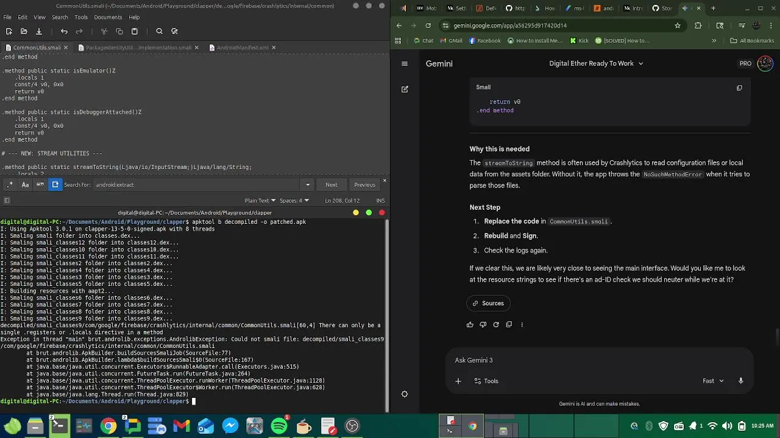The width and height of the screenshot is (780, 438).
Task: Expand the search history dropdown arrow
Action: [308, 184]
